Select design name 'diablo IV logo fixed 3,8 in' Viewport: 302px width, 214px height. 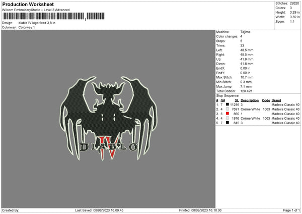pyautogui.click(x=37, y=23)
